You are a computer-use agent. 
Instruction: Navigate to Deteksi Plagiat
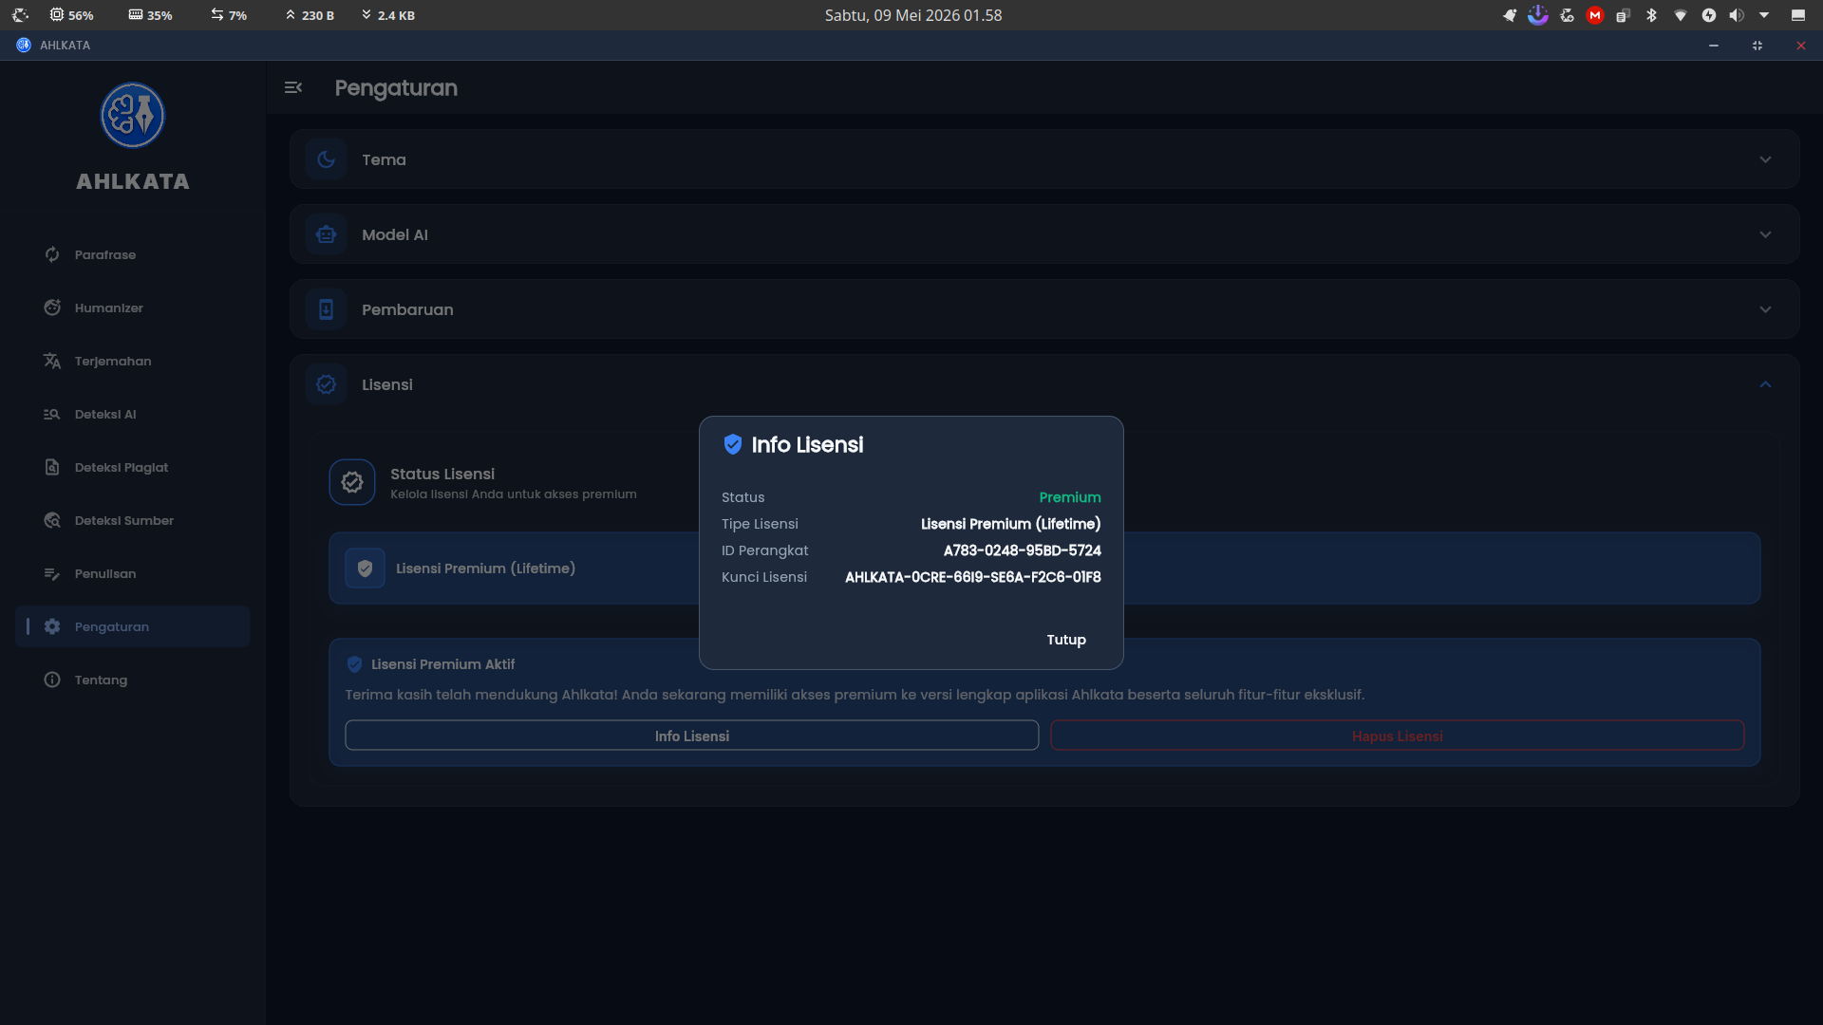133,467
